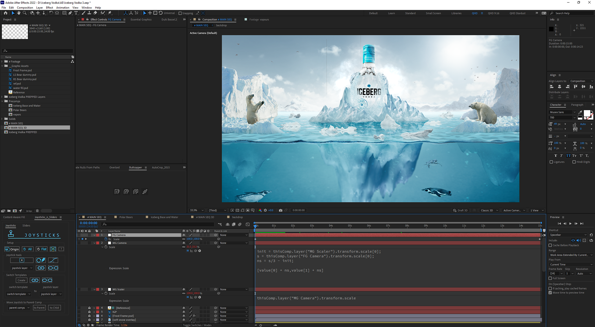595x327 pixels.
Task: Open the Effect menu
Action: click(x=49, y=7)
